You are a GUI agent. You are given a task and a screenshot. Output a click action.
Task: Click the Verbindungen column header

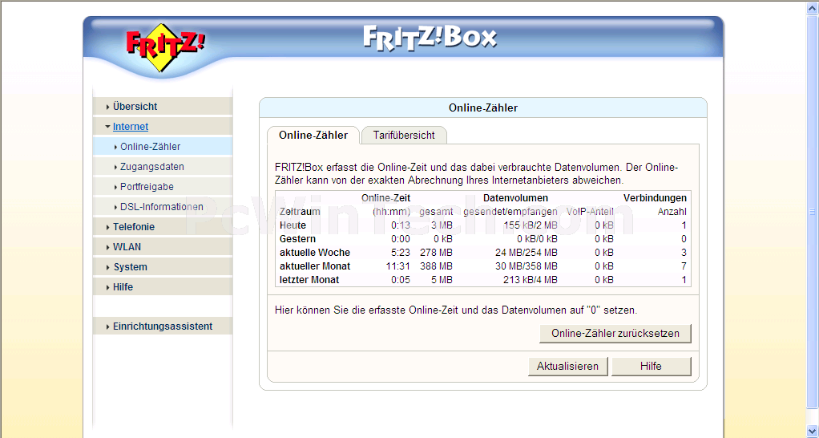point(655,198)
